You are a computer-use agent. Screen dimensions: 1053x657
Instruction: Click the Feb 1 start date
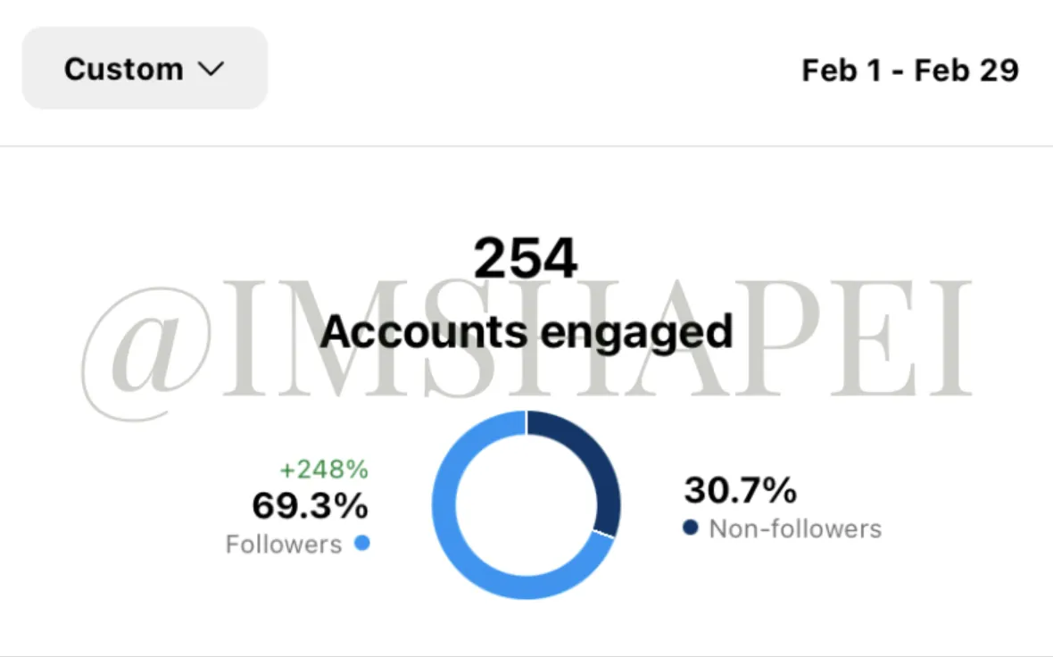(842, 71)
